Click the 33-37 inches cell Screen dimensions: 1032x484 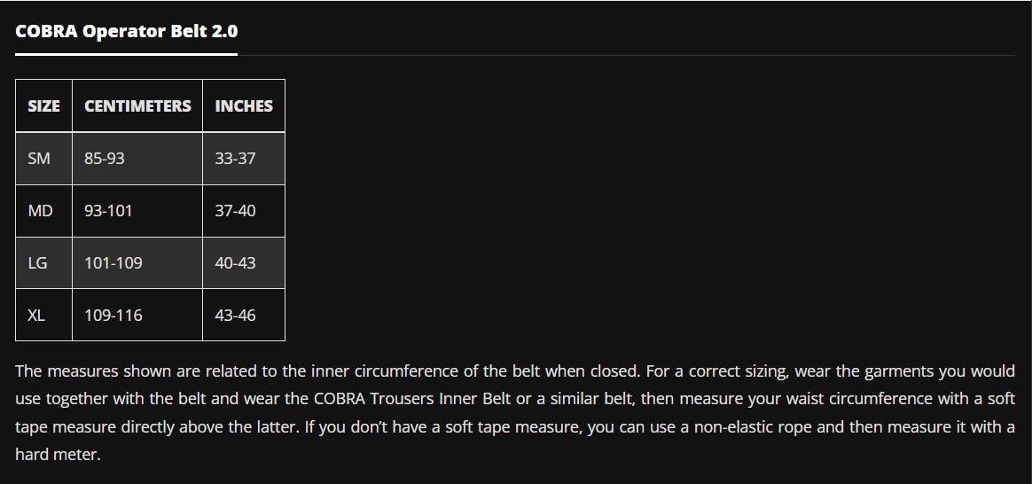(x=235, y=159)
